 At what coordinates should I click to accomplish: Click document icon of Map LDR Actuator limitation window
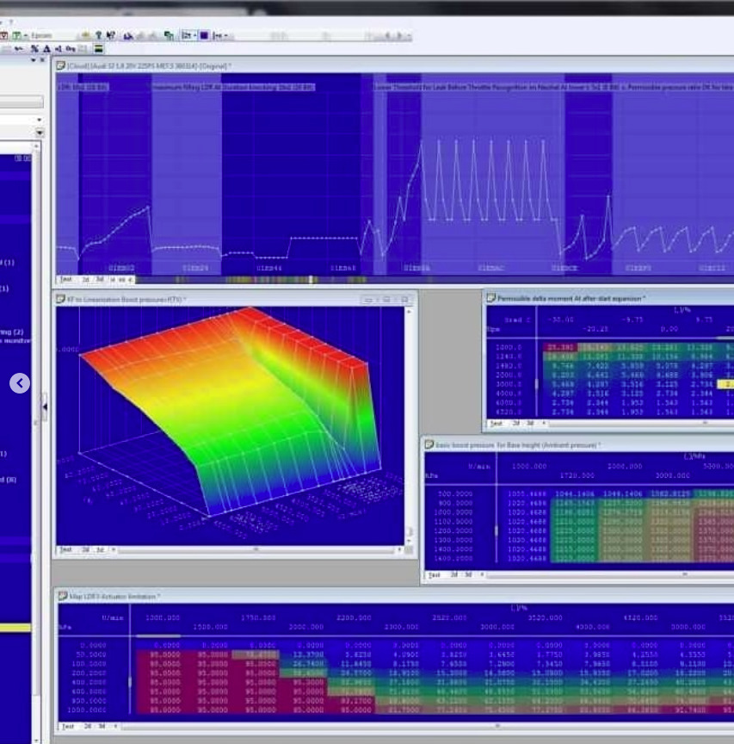(61, 596)
